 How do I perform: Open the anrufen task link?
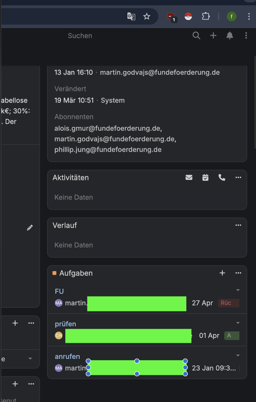pos(67,357)
